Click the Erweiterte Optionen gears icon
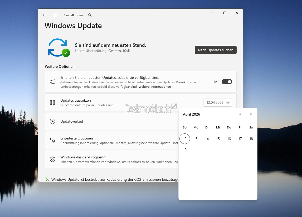Viewport: 302px width, 217px height. [52, 140]
